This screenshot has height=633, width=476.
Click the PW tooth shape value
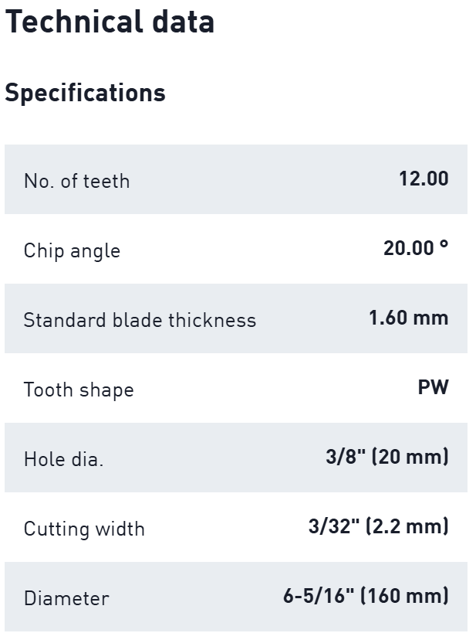433,387
